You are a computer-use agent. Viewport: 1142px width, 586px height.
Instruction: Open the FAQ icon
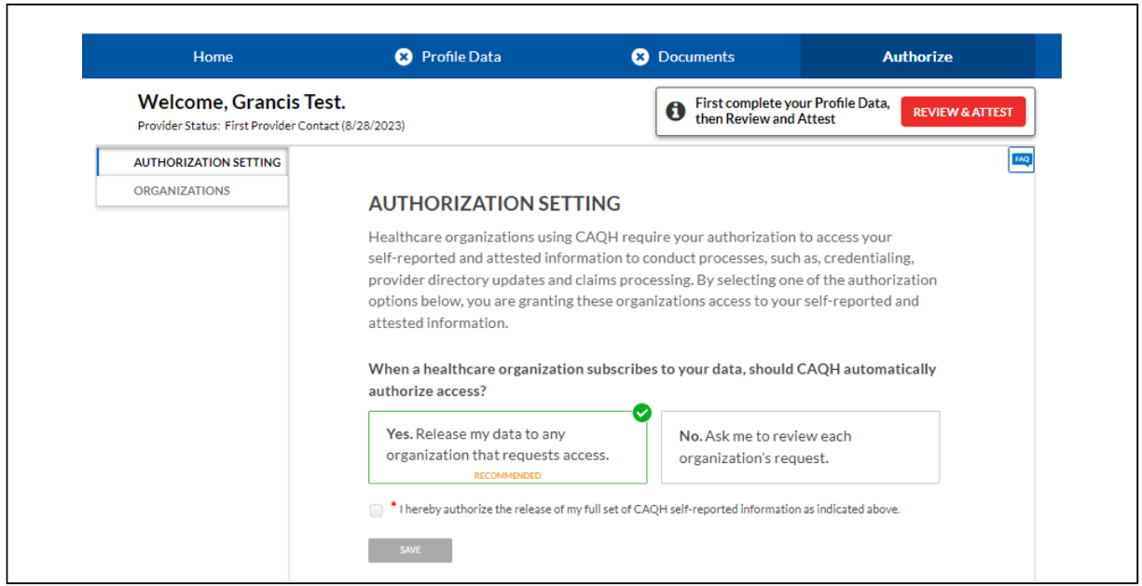[1022, 160]
